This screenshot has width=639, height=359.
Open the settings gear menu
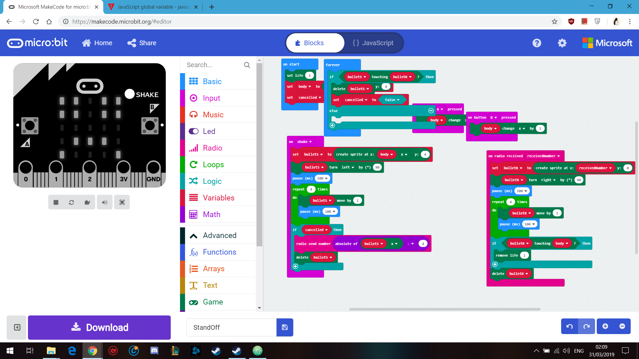(562, 43)
